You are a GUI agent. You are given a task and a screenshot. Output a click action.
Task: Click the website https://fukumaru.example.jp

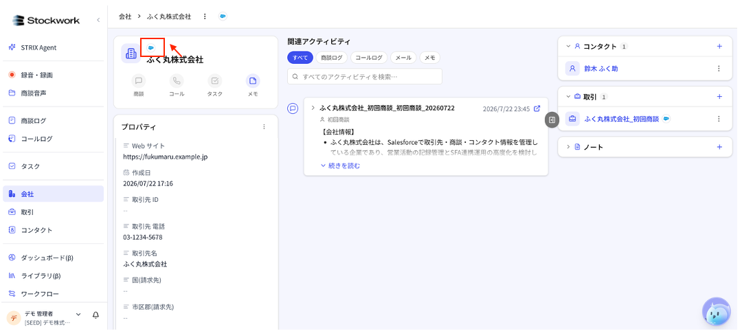click(165, 157)
